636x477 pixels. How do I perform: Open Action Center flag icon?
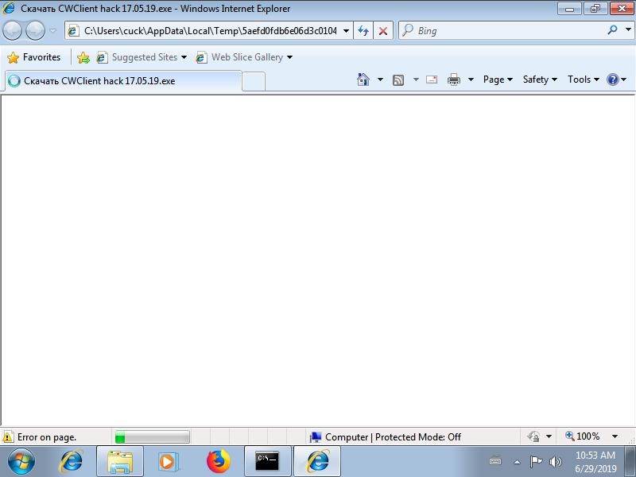click(x=536, y=461)
